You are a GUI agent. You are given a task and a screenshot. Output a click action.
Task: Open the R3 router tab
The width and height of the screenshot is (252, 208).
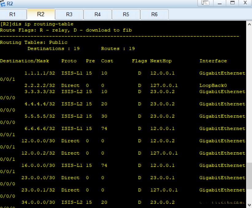[69, 14]
